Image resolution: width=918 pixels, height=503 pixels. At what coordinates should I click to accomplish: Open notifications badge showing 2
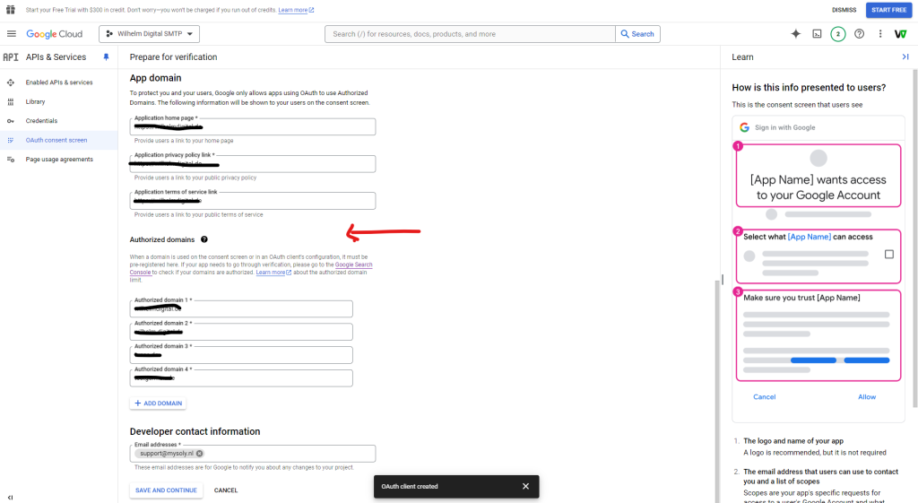click(x=838, y=34)
